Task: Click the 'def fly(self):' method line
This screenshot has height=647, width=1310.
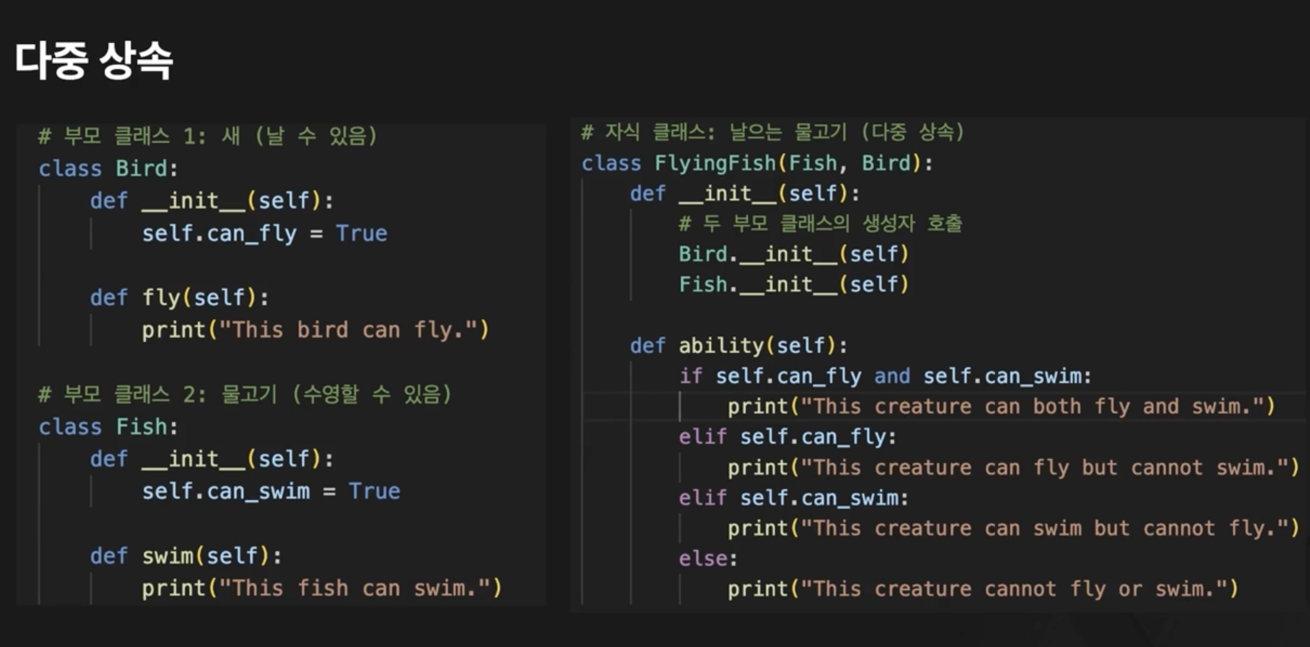Action: click(179, 298)
